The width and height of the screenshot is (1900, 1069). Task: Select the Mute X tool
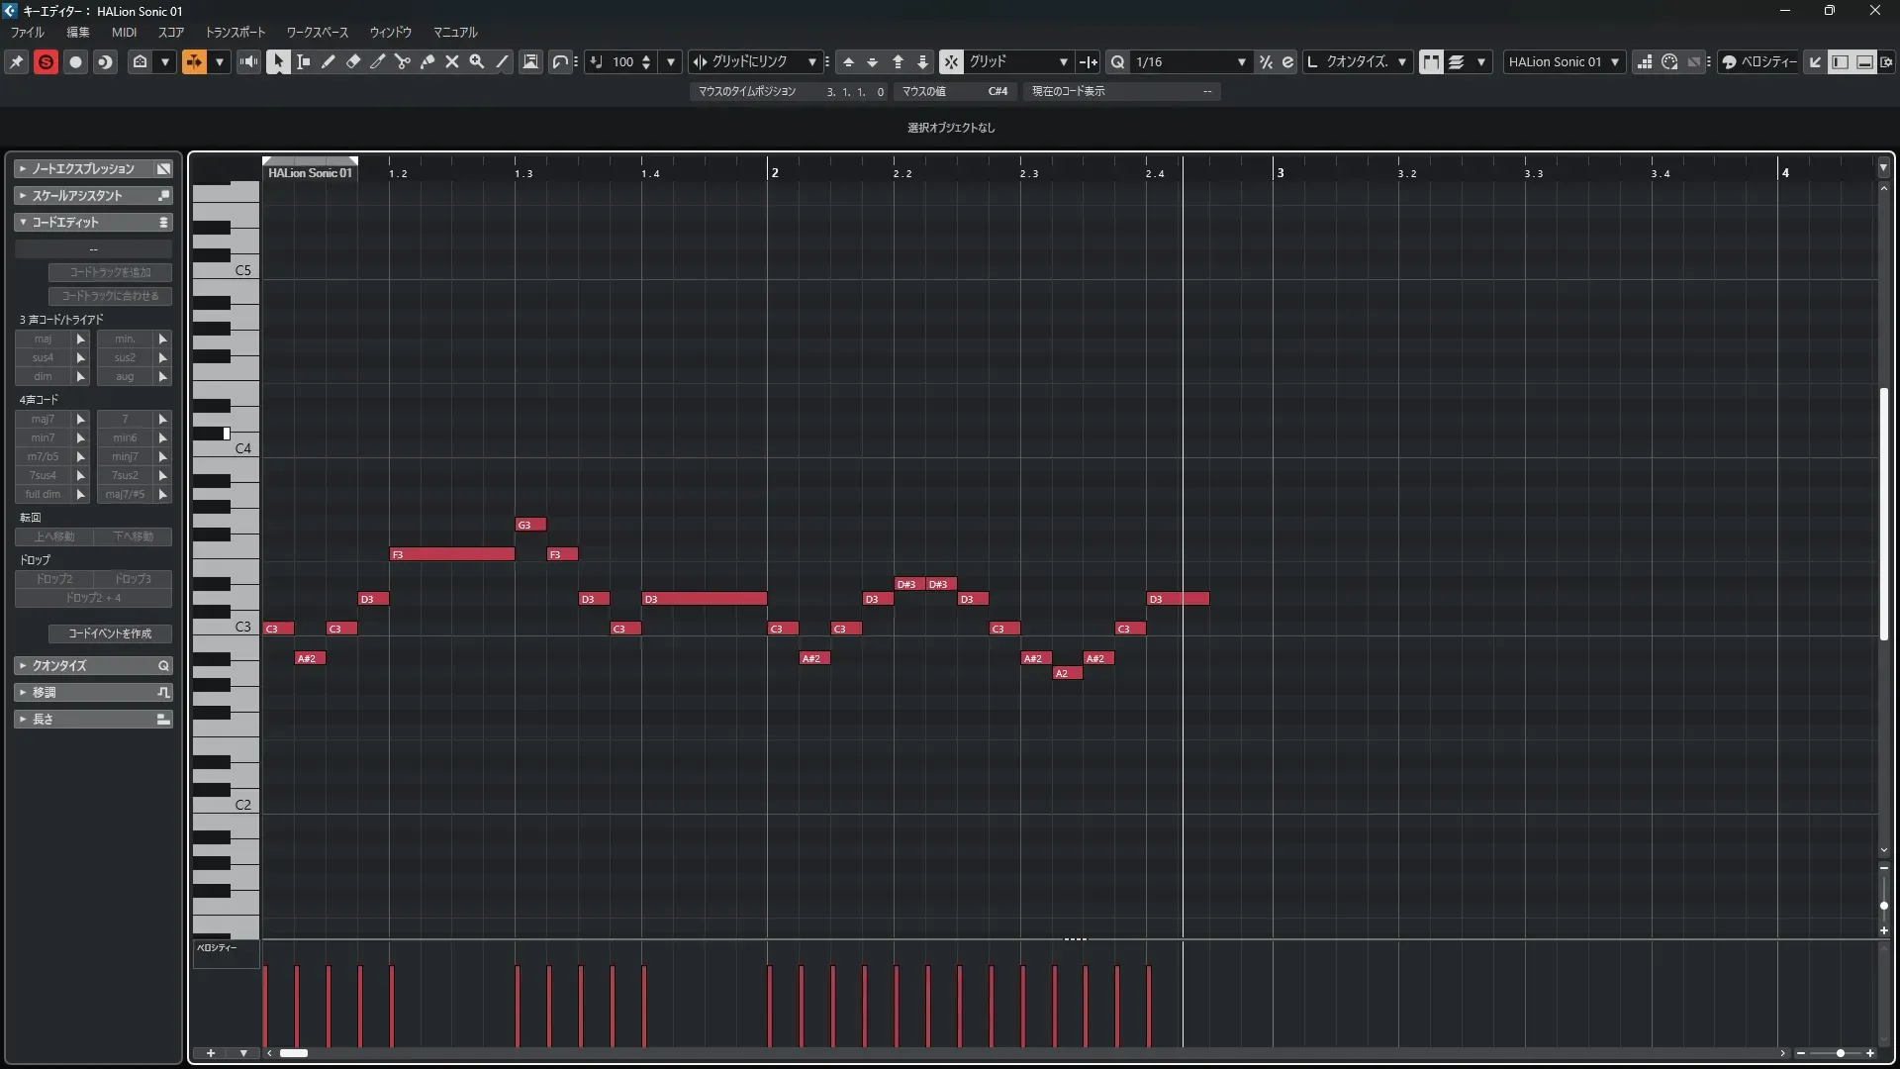(452, 61)
